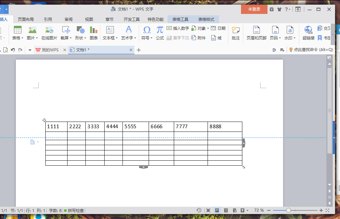Click the Hyperlink (超链接) icon
Image resolution: width=340 pixels, height=219 pixels.
coord(308,33)
